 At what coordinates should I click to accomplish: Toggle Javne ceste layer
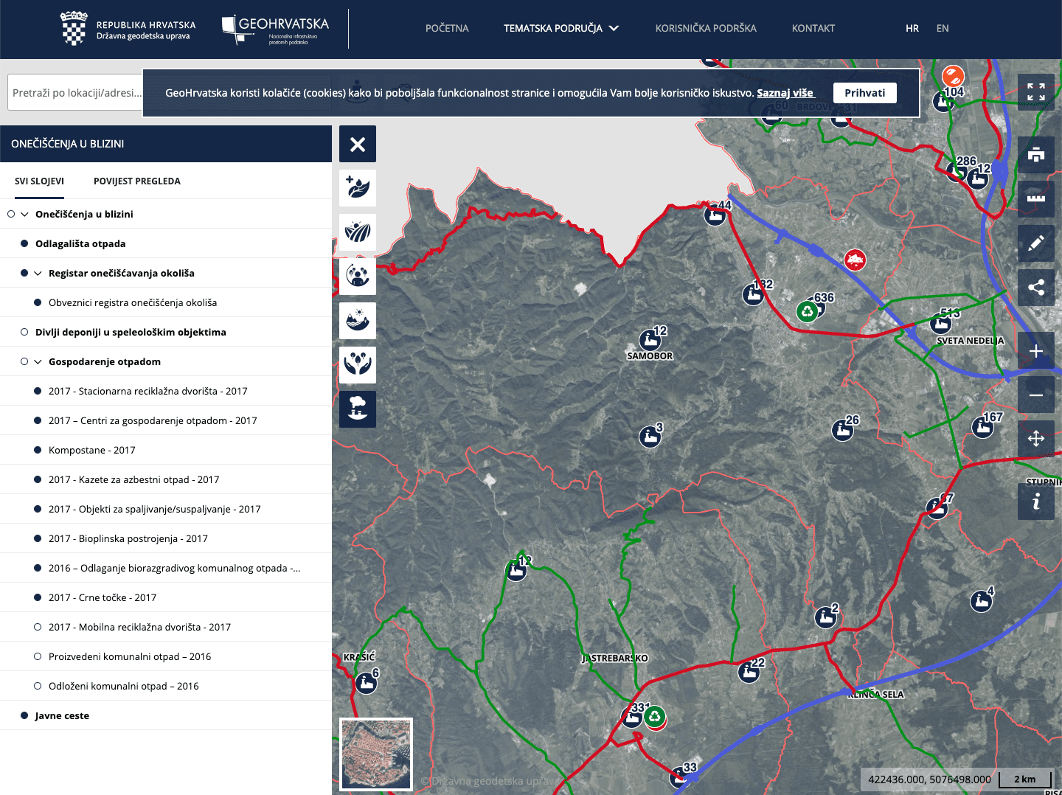click(x=24, y=715)
